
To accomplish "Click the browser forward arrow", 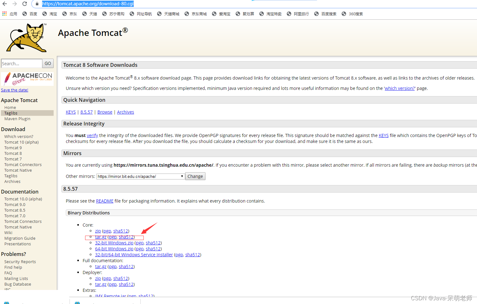I will click(x=15, y=4).
